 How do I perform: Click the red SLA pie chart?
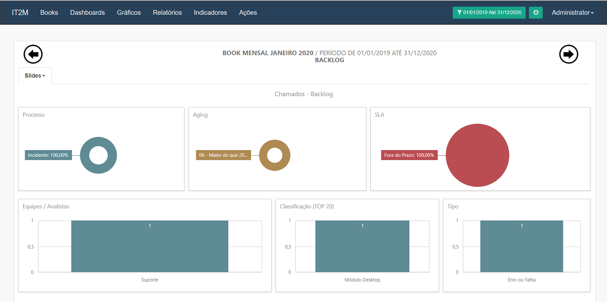point(477,155)
